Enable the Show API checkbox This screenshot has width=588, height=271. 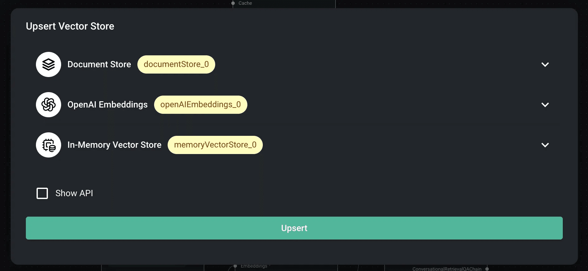click(x=42, y=193)
